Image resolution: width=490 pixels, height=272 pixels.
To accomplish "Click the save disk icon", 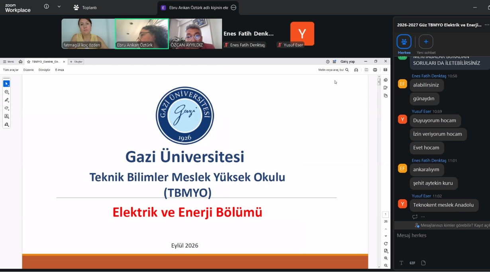I will tap(367, 70).
